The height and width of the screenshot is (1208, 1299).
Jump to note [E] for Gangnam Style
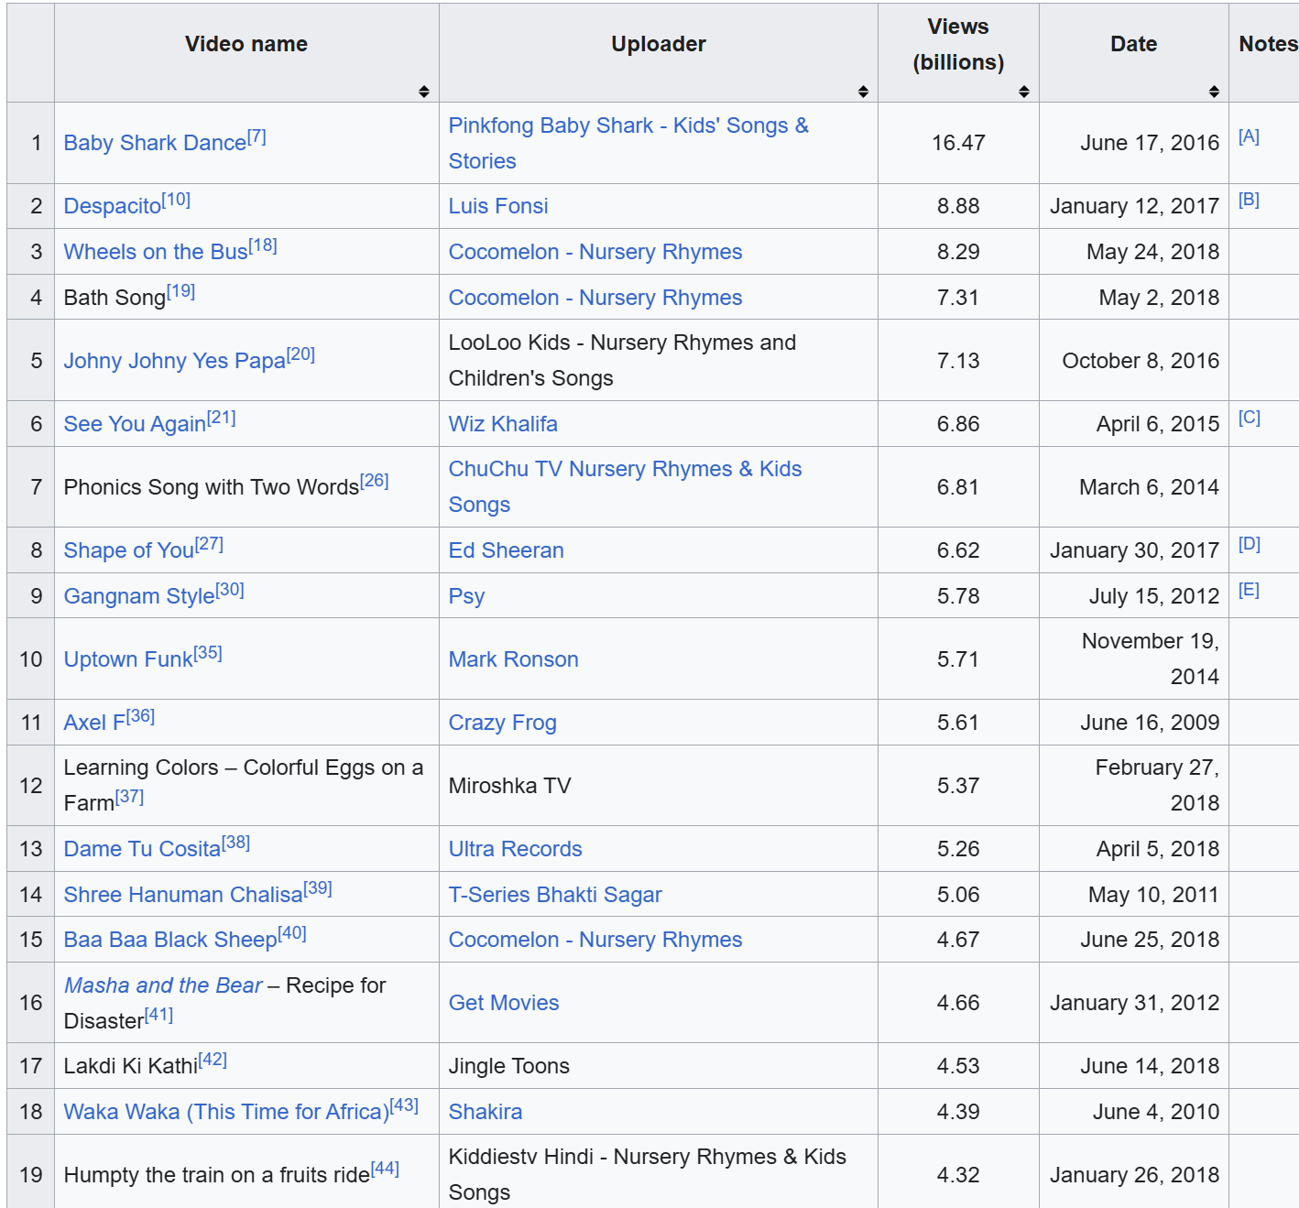coord(1249,590)
